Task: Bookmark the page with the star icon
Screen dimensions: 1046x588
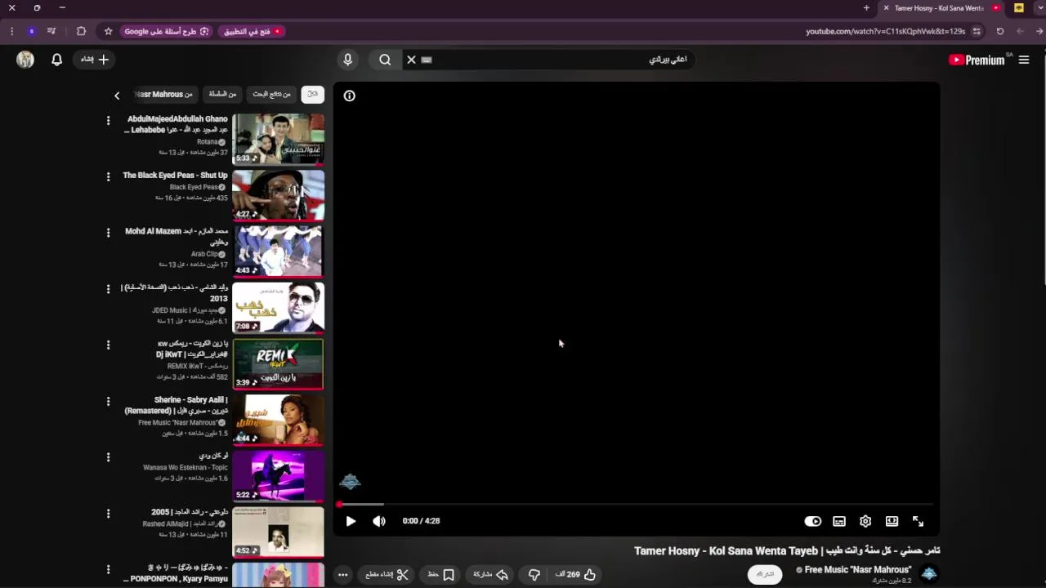Action: pyautogui.click(x=108, y=31)
